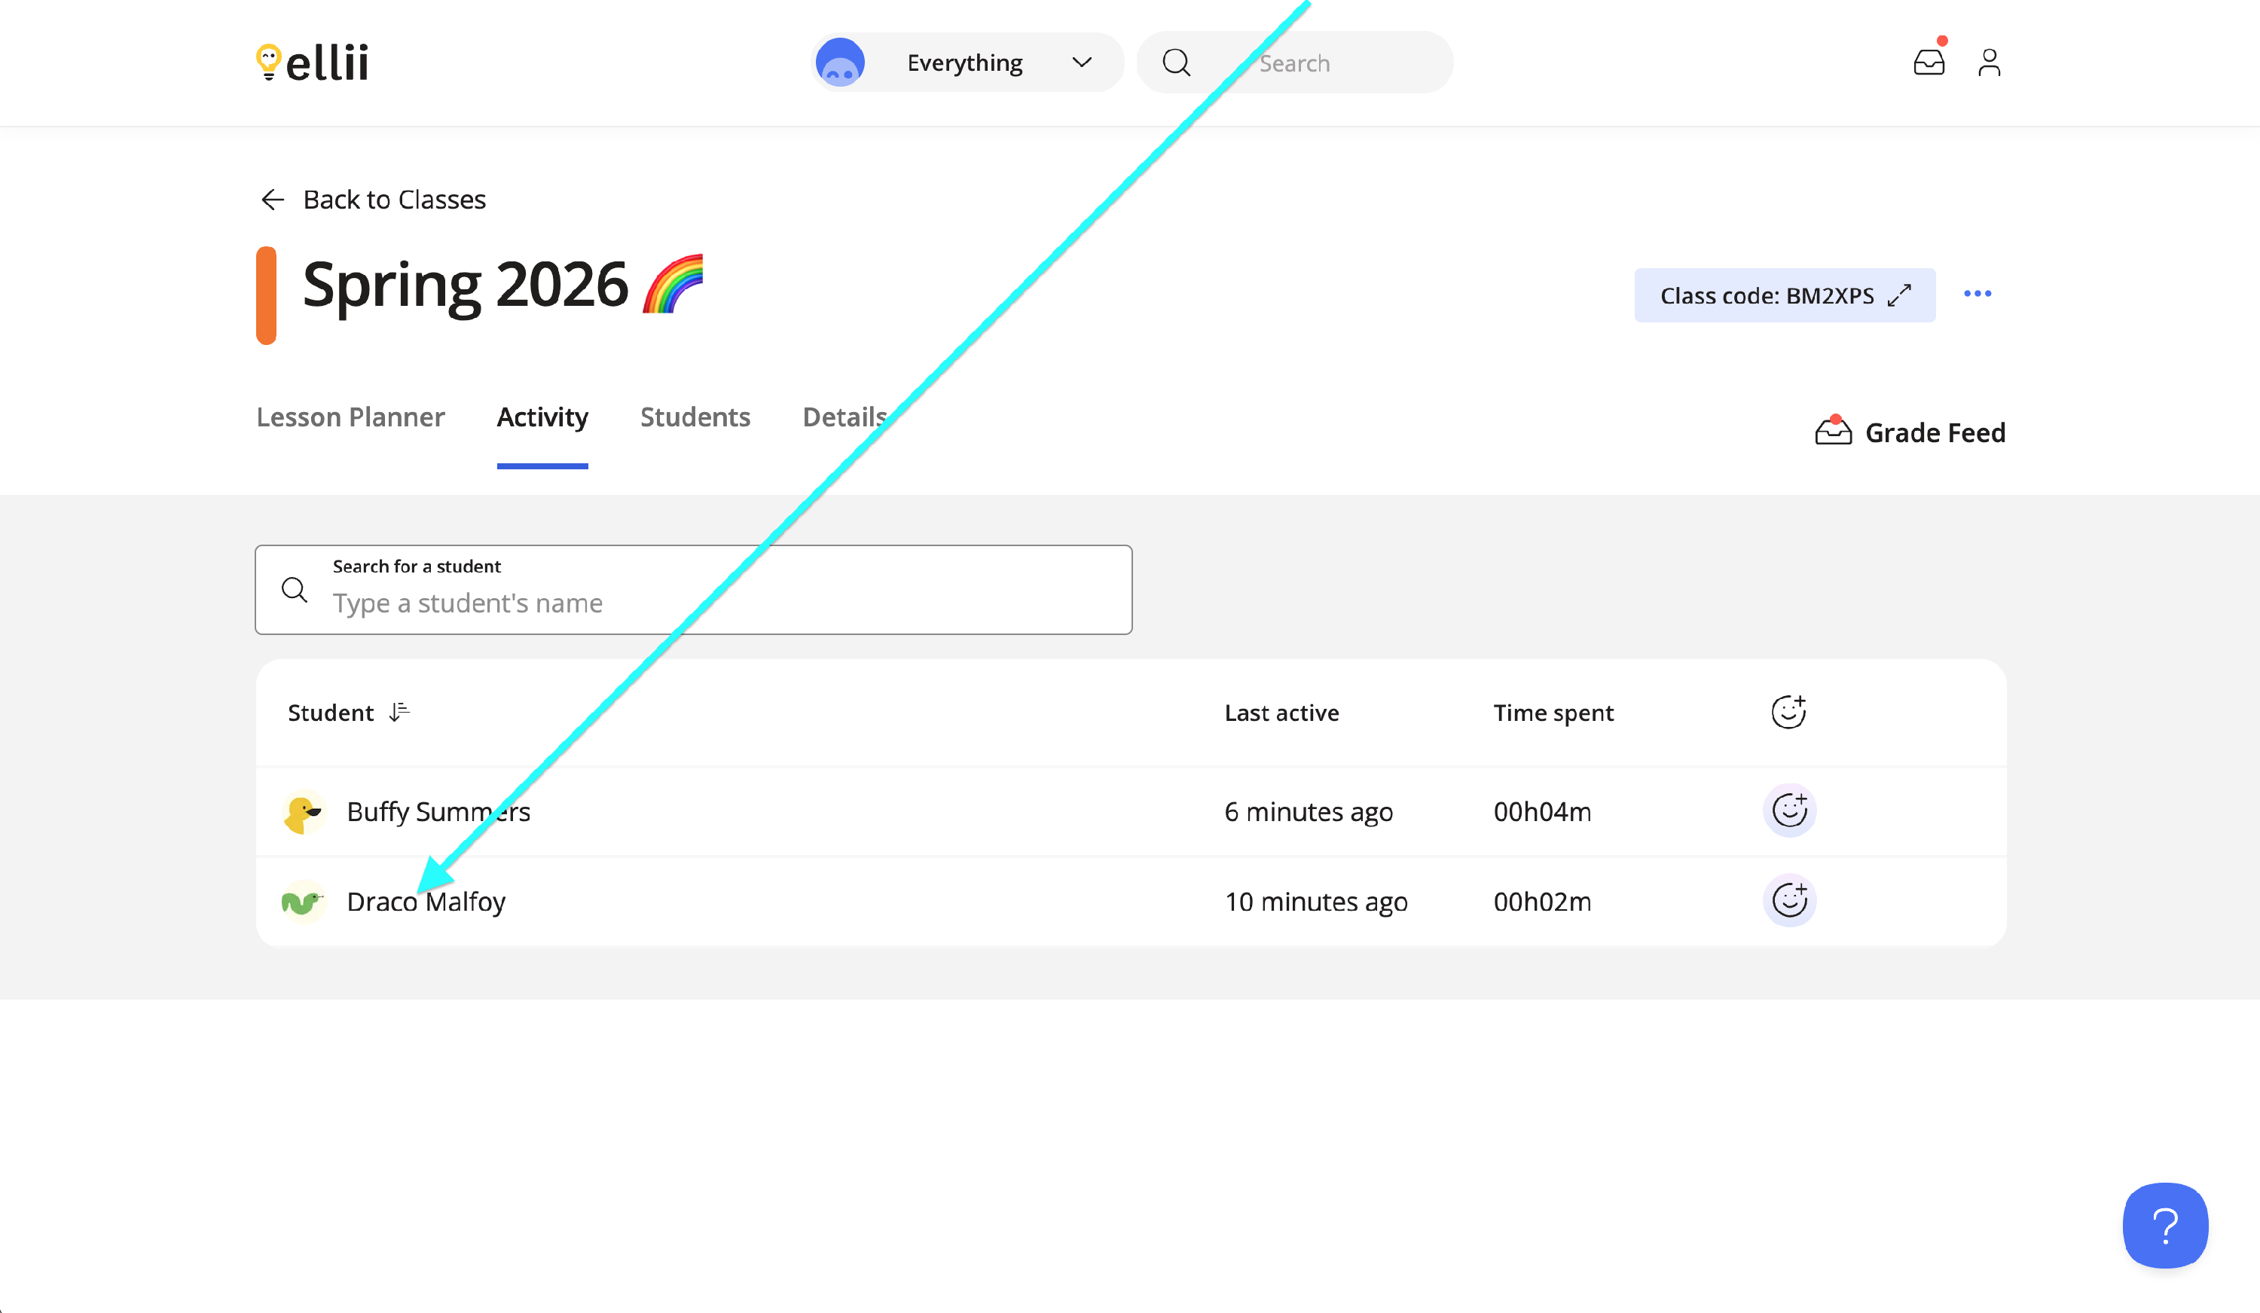Open the inbox notifications icon
The image size is (2260, 1313).
1929,62
